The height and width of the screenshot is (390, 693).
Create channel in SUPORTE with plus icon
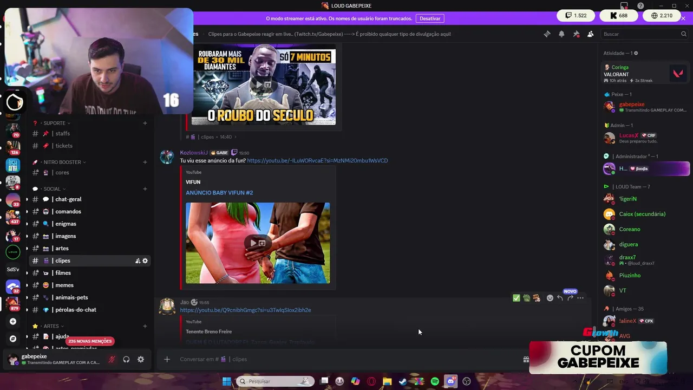point(145,123)
